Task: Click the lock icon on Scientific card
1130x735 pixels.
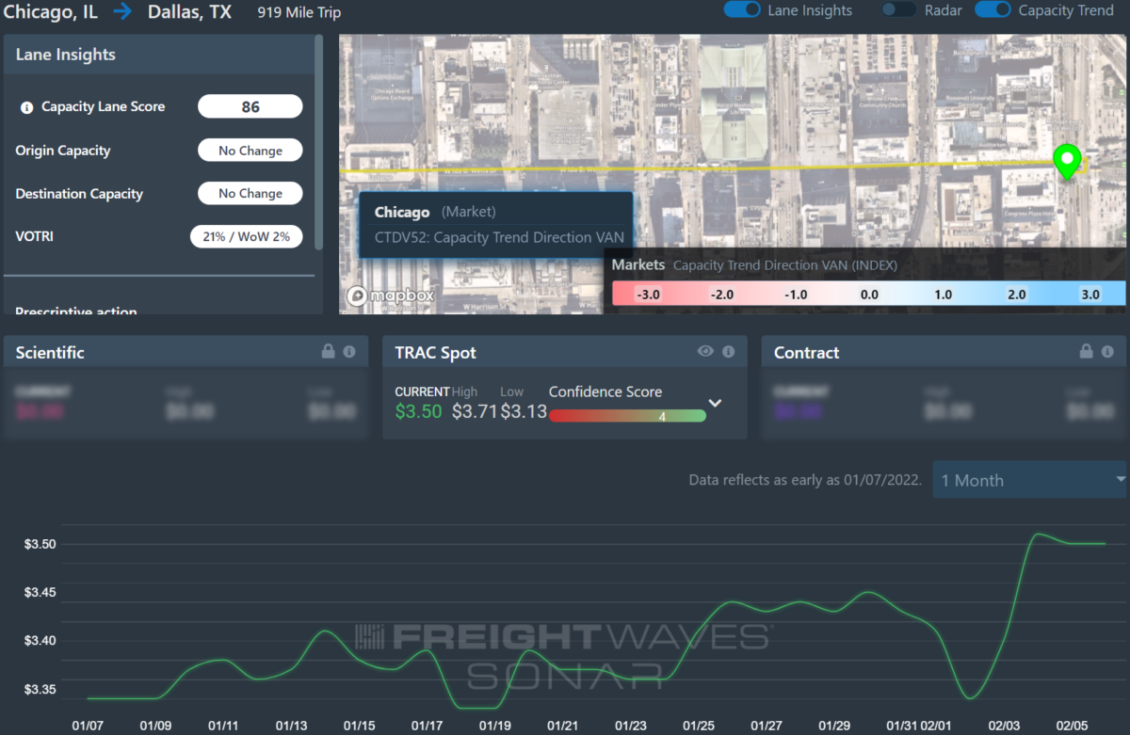Action: 329,351
